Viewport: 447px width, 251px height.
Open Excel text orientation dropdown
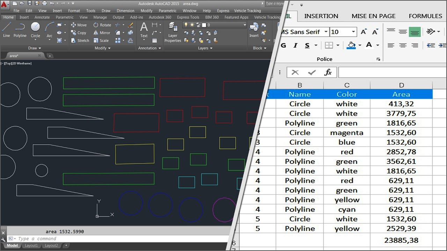coord(439,32)
